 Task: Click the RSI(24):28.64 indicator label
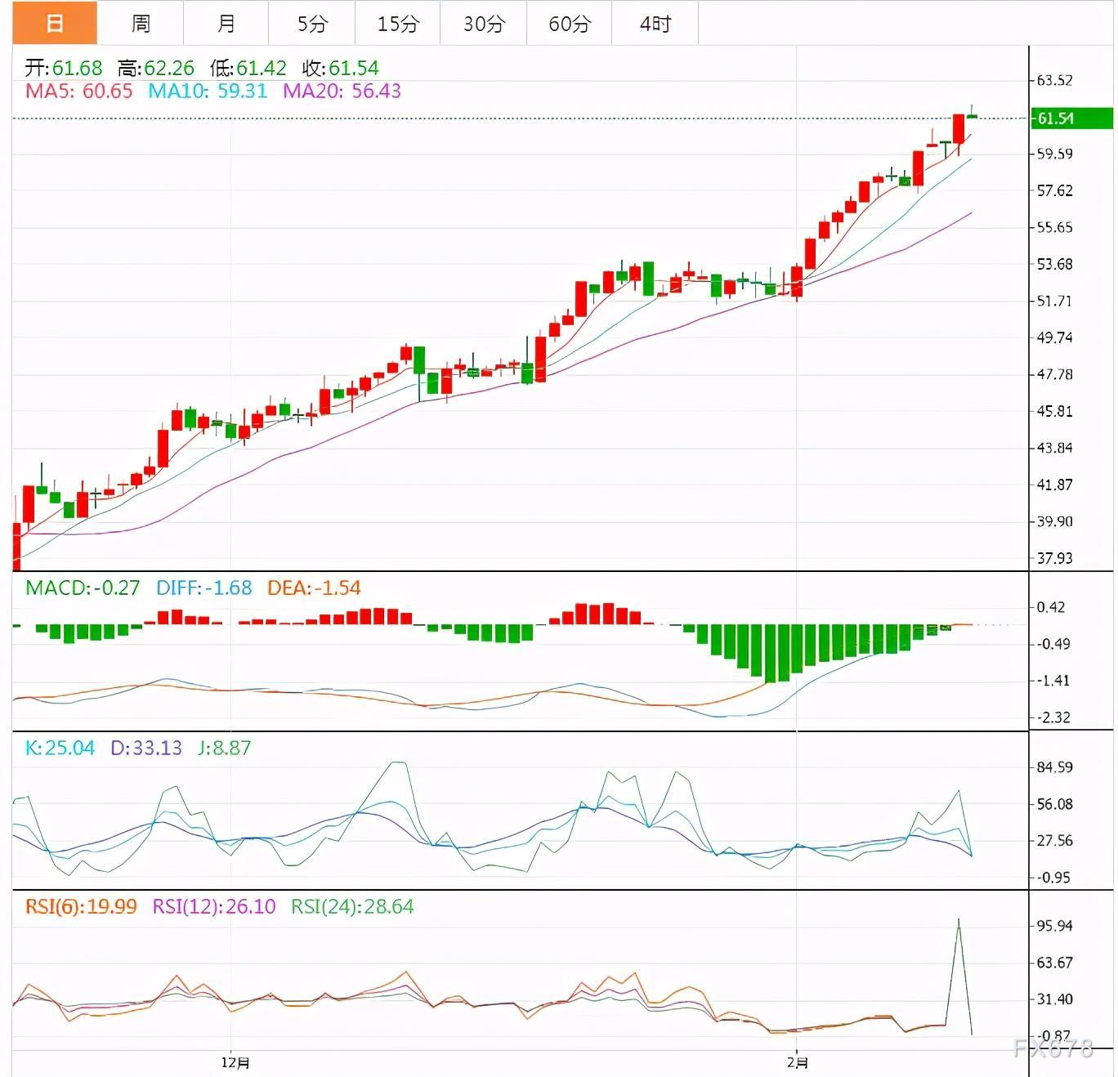352,906
